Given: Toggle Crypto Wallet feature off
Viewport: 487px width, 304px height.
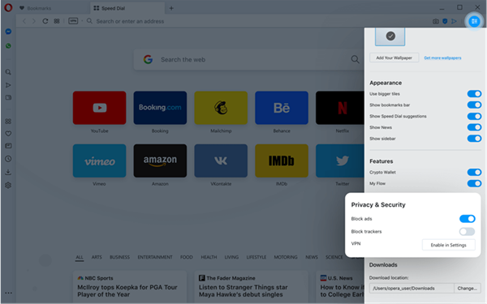Looking at the screenshot, I should tap(474, 172).
